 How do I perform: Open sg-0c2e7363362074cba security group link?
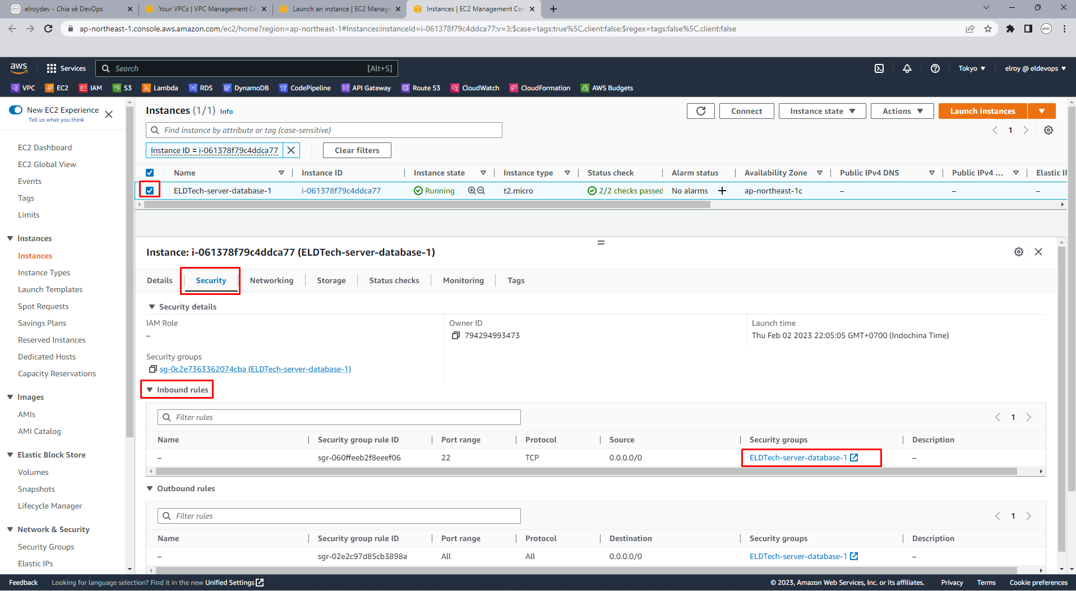(255, 369)
